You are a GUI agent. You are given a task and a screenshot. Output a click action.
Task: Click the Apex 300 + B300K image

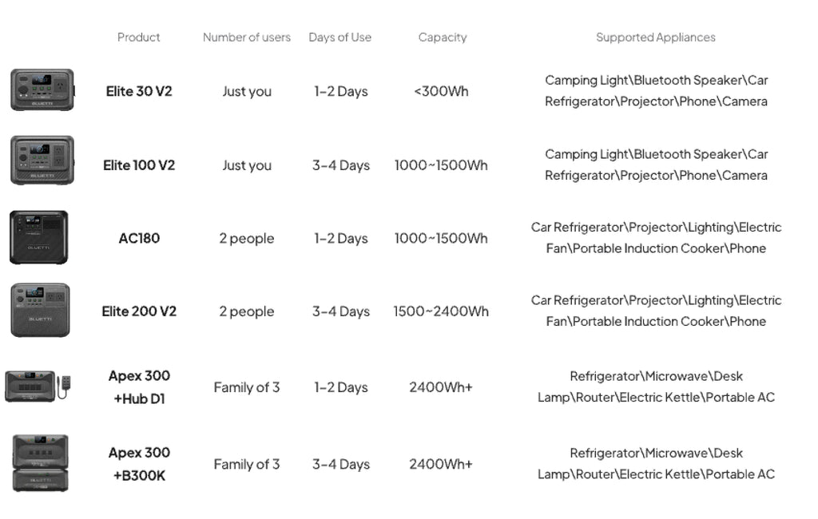40,463
